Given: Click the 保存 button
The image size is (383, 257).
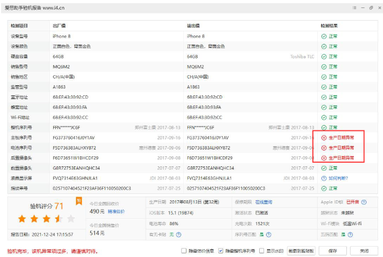Looking at the screenshot, I should pos(333,251).
